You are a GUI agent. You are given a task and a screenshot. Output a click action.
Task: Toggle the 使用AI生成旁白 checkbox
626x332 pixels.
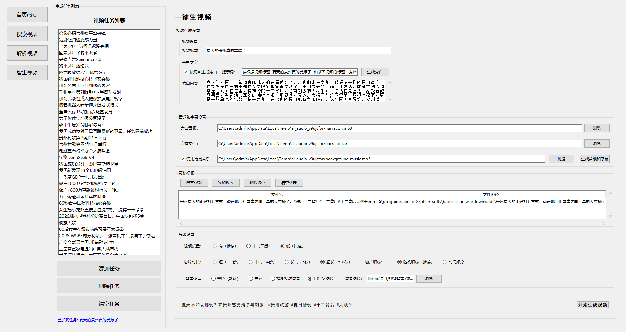[186, 72]
